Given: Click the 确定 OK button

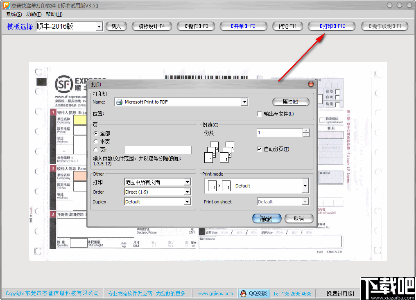Looking at the screenshot, I should 267,219.
